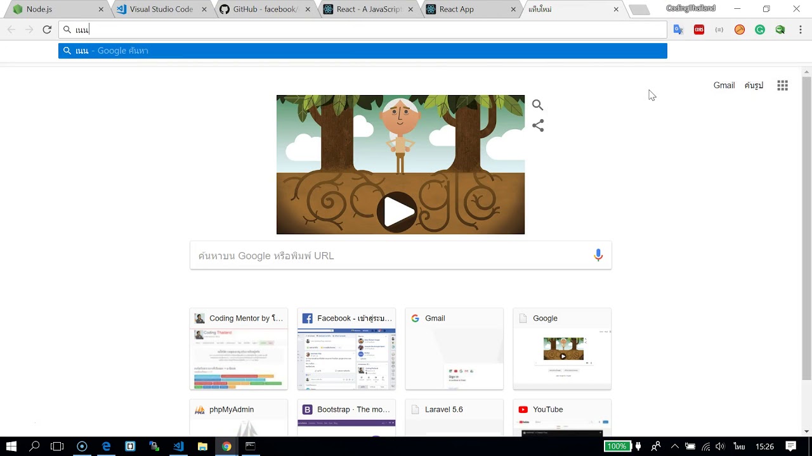
Task: Open the Windows Start menu
Action: tap(11, 446)
